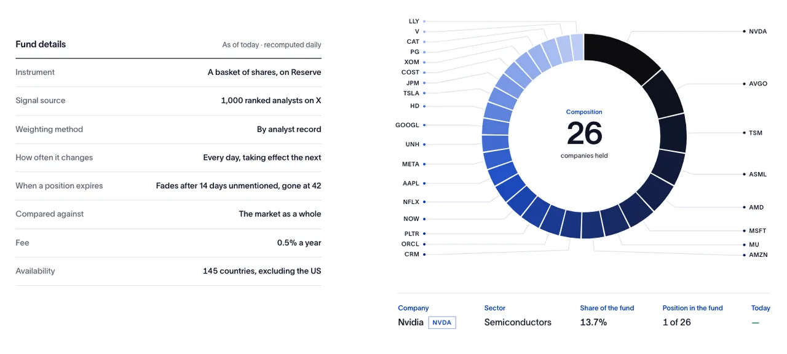Screen dimensions: 787x354
Task: Click the Sector column header
Action: (x=495, y=308)
